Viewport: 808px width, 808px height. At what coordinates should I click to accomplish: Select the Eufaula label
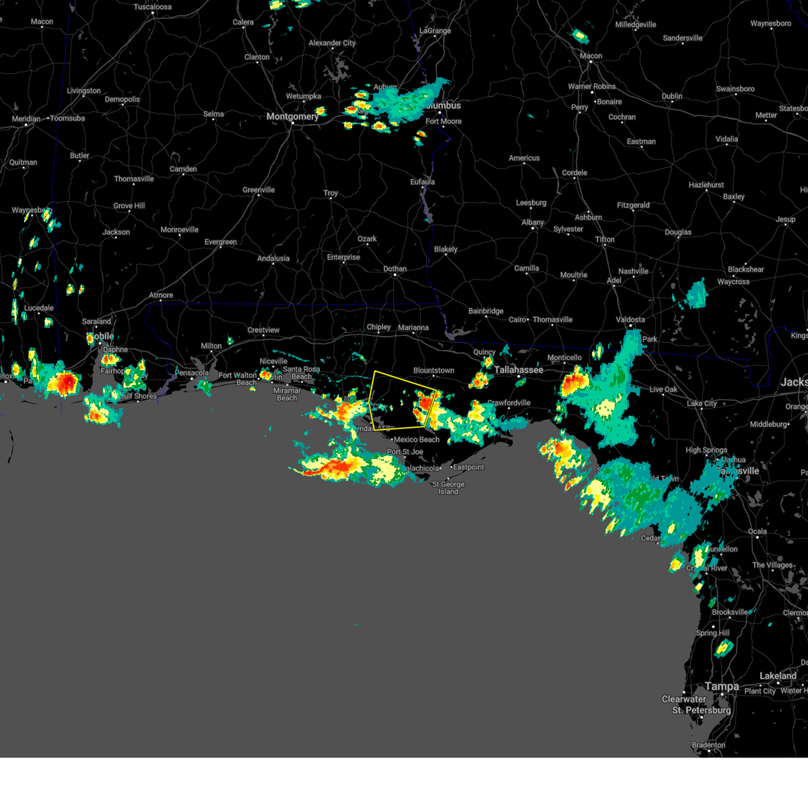pyautogui.click(x=423, y=182)
